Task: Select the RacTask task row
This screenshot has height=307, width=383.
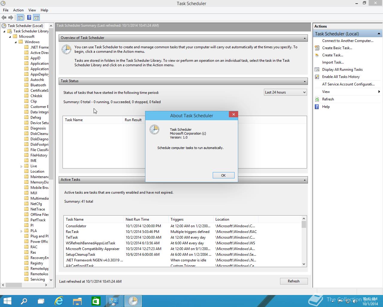Action: click(x=161, y=232)
